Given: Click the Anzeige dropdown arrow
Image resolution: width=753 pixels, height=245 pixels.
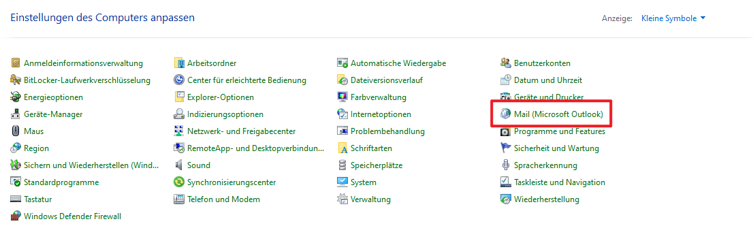Looking at the screenshot, I should pyautogui.click(x=703, y=18).
